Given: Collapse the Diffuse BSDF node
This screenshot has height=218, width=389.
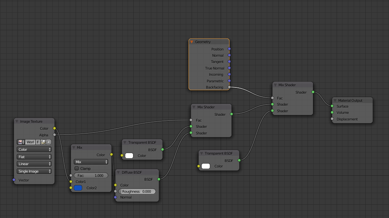Looking at the screenshot, I should (118, 172).
